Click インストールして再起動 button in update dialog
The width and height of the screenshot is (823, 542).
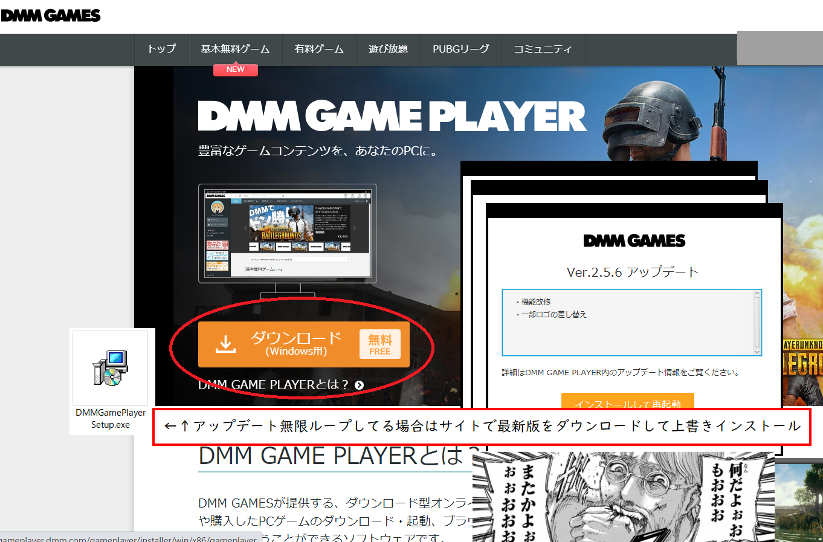[628, 401]
